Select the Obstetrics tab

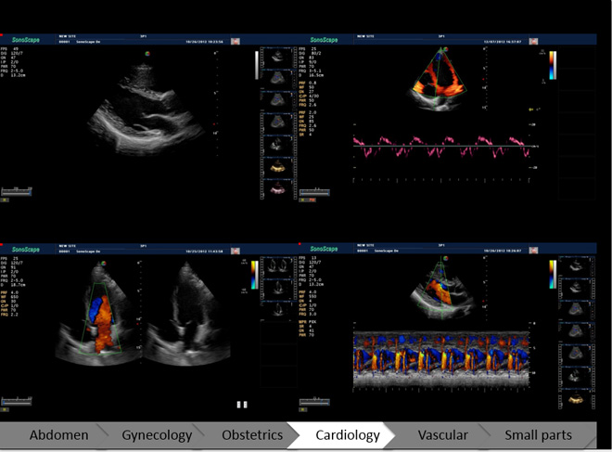[252, 434]
